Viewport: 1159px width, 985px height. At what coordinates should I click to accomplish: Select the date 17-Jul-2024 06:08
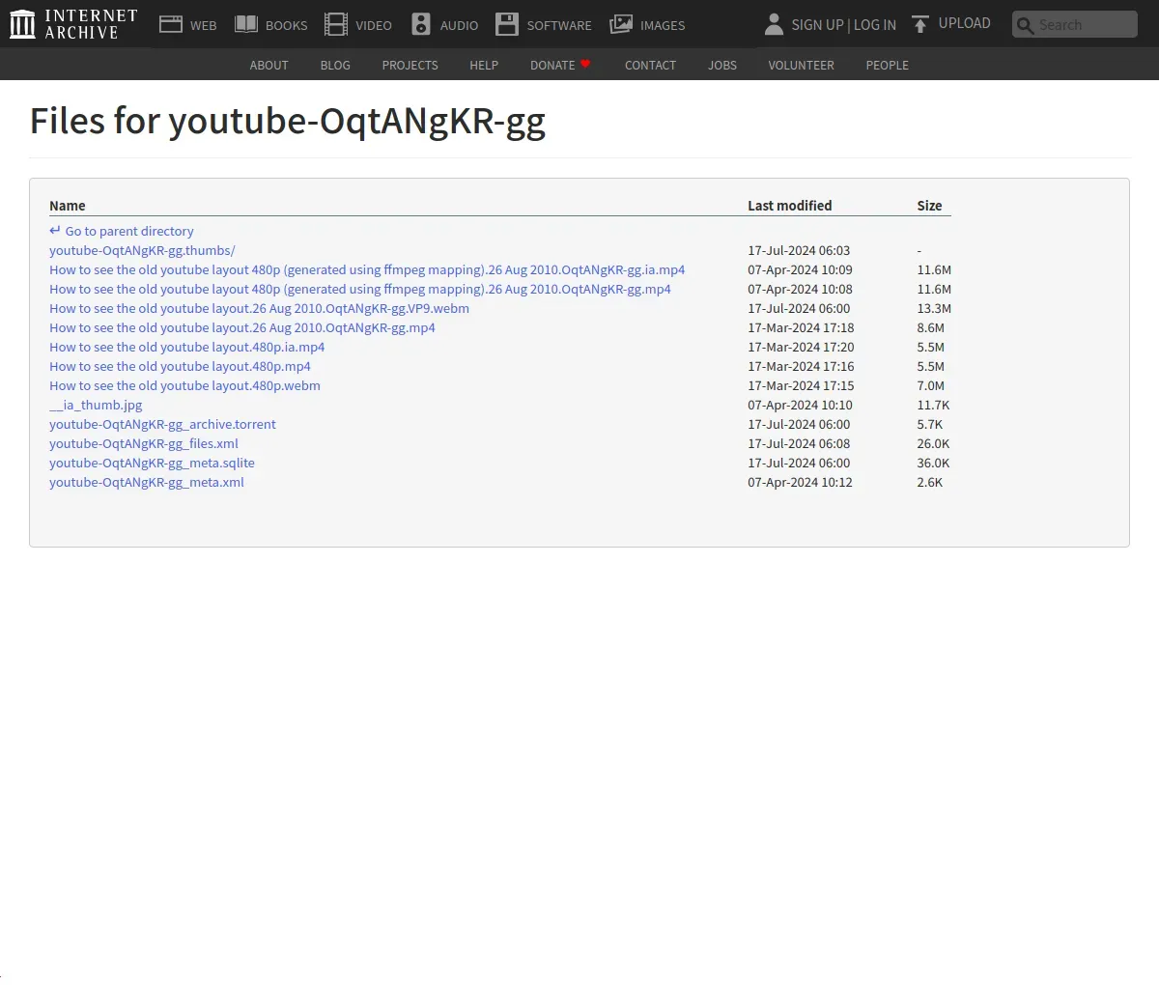pyautogui.click(x=799, y=443)
